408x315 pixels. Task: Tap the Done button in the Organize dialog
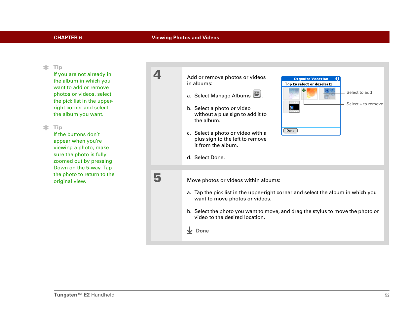(290, 131)
